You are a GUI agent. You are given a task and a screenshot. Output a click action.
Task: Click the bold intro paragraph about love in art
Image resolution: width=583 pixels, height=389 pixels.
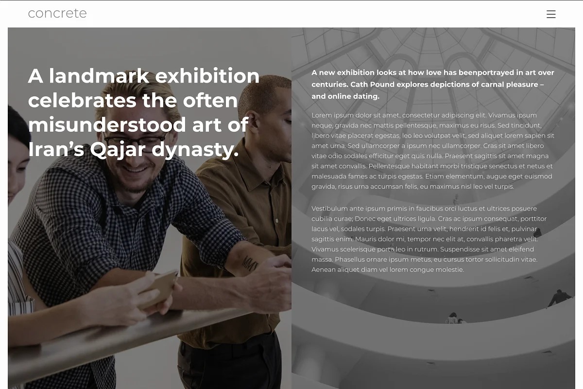point(433,84)
